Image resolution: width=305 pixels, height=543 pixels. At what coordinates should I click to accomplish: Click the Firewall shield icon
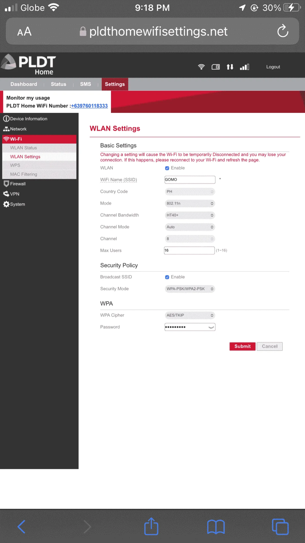pos(6,184)
